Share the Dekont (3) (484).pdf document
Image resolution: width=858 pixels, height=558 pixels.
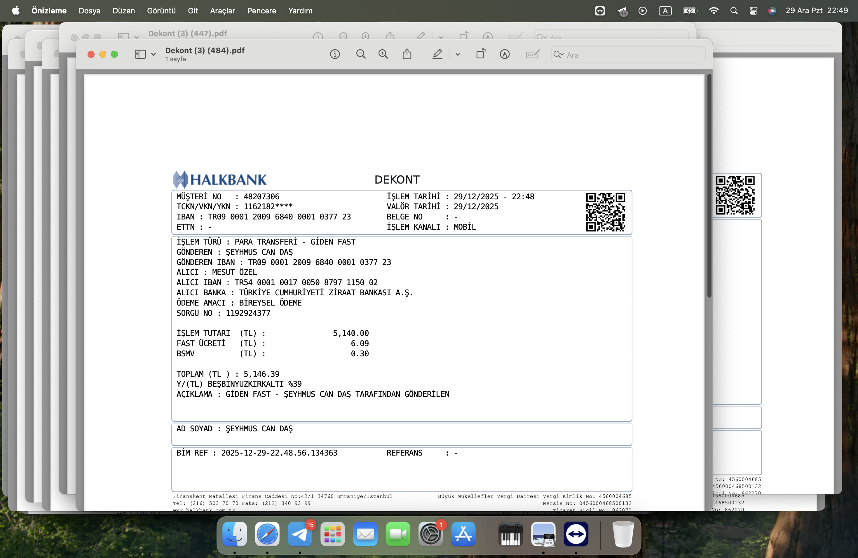click(x=407, y=54)
